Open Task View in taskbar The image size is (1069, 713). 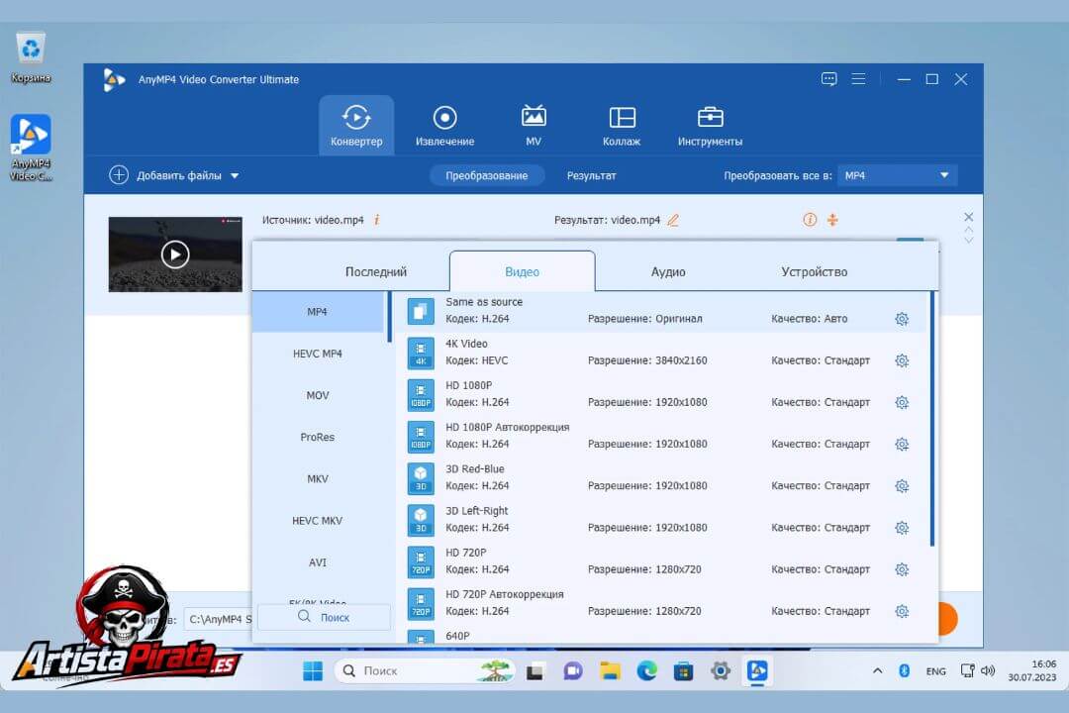coord(535,671)
